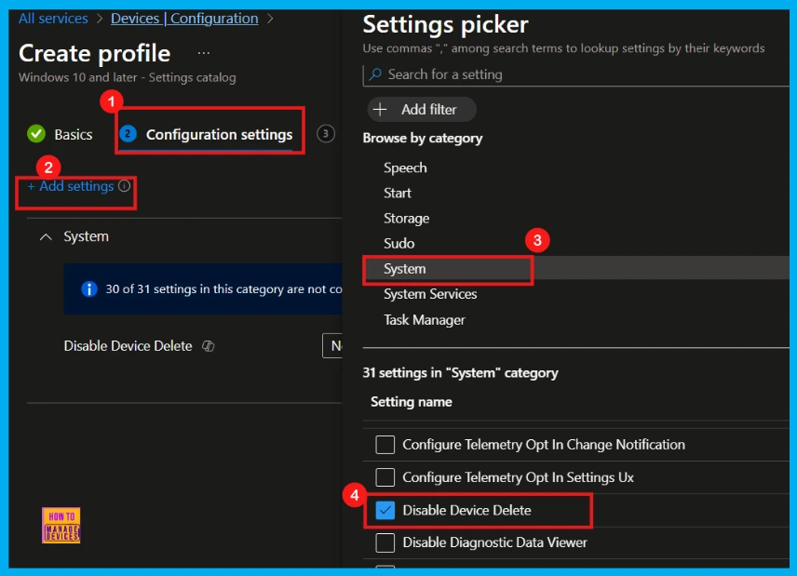Viewport: 797px width, 576px height.
Task: Select the Task Manager category
Action: pyautogui.click(x=425, y=320)
